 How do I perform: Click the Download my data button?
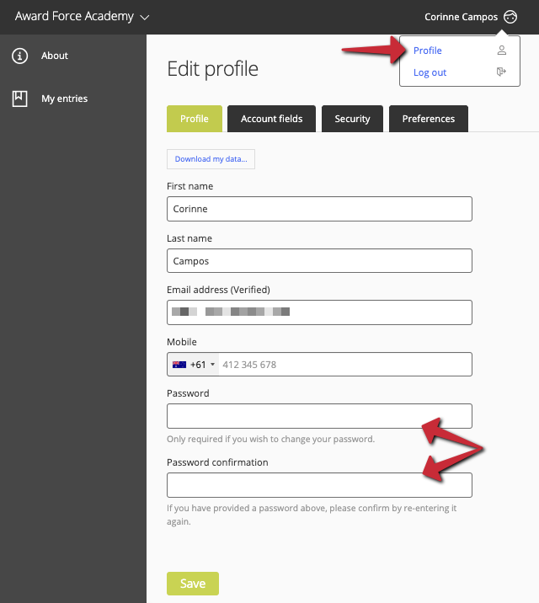211,159
